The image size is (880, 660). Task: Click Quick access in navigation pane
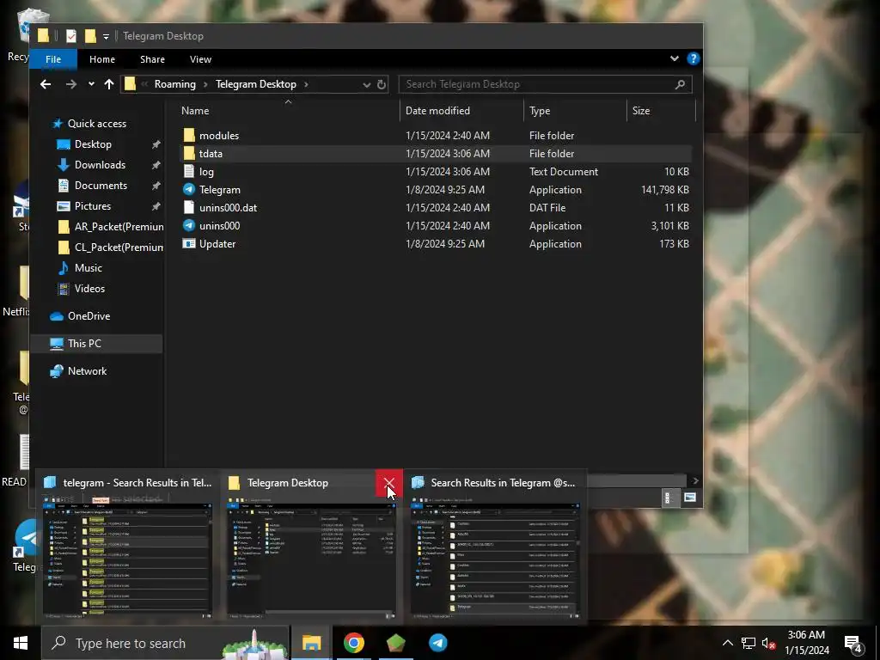96,124
